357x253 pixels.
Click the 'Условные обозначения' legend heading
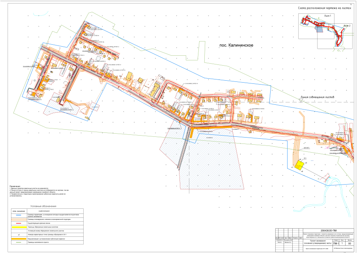[43, 206]
